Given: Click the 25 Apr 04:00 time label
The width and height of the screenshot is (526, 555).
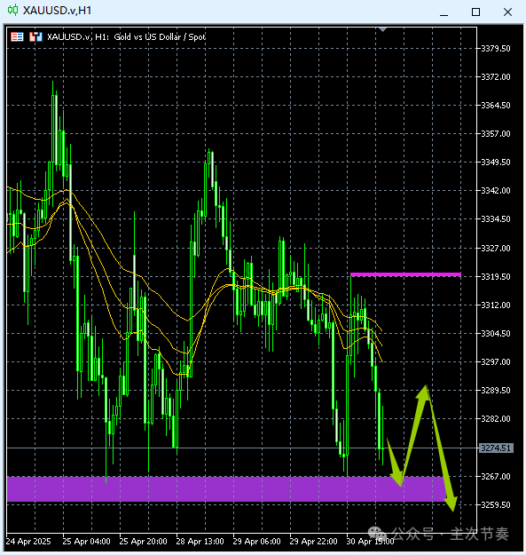Looking at the screenshot, I should (x=86, y=542).
